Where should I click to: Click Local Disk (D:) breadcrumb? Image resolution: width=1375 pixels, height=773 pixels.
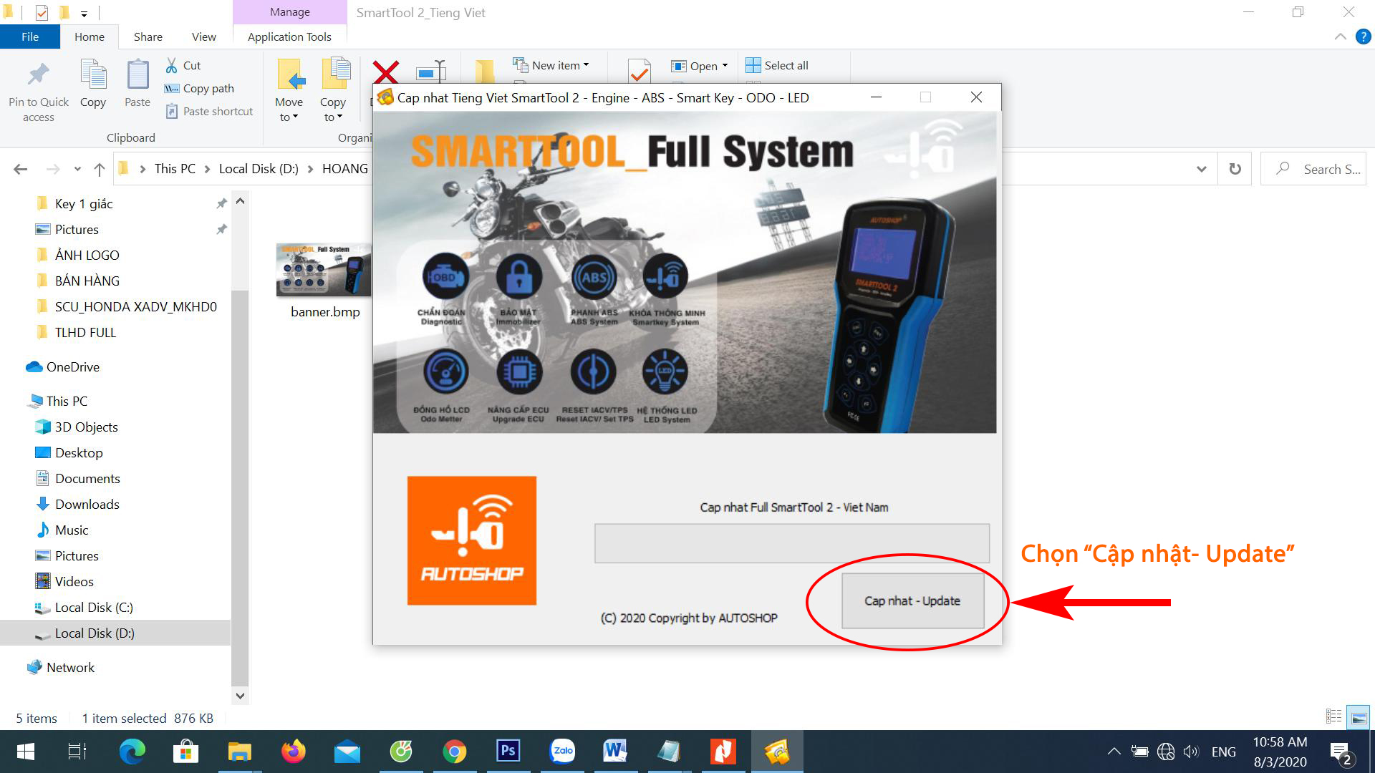[x=259, y=169]
